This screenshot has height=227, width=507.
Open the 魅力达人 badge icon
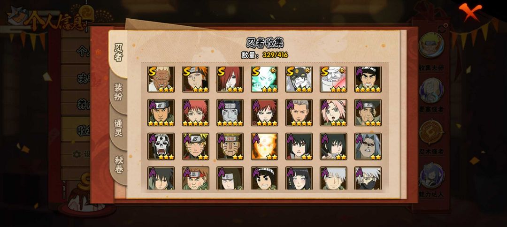[x=431, y=175]
